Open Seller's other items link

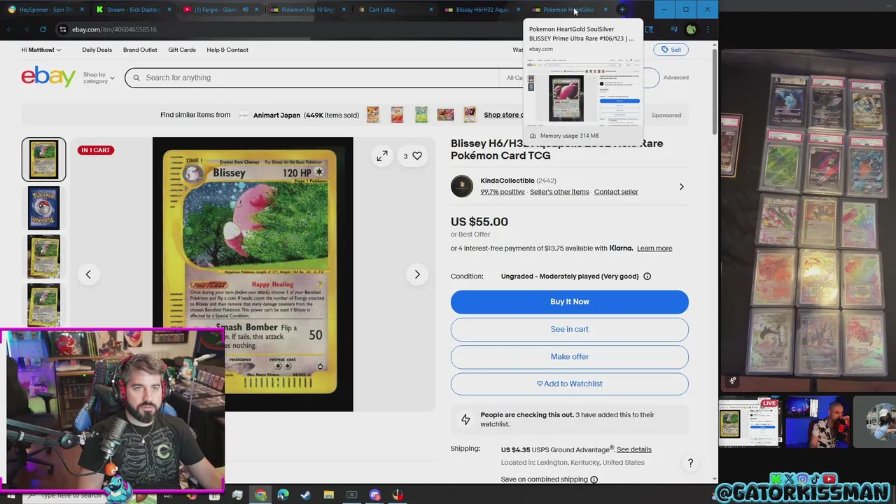[x=559, y=192]
